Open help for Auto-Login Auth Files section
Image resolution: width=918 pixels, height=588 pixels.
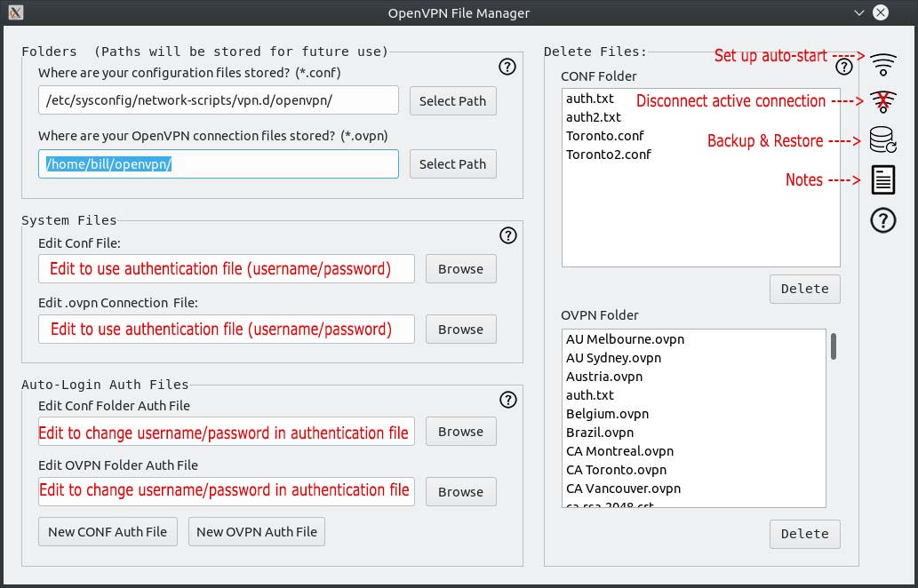point(507,400)
